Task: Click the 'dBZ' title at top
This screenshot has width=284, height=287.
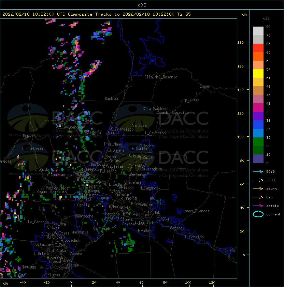Action: pyautogui.click(x=142, y=5)
